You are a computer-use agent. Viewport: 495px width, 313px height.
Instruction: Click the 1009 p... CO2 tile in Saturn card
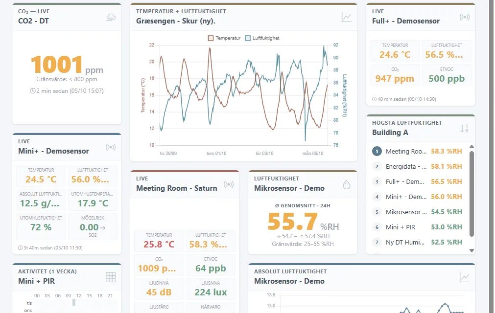pyautogui.click(x=159, y=265)
